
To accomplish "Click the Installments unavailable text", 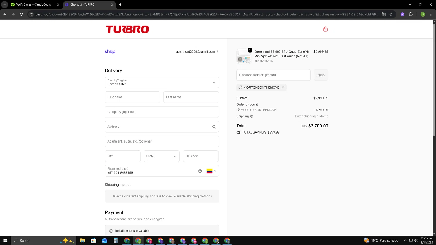I will point(132,231).
